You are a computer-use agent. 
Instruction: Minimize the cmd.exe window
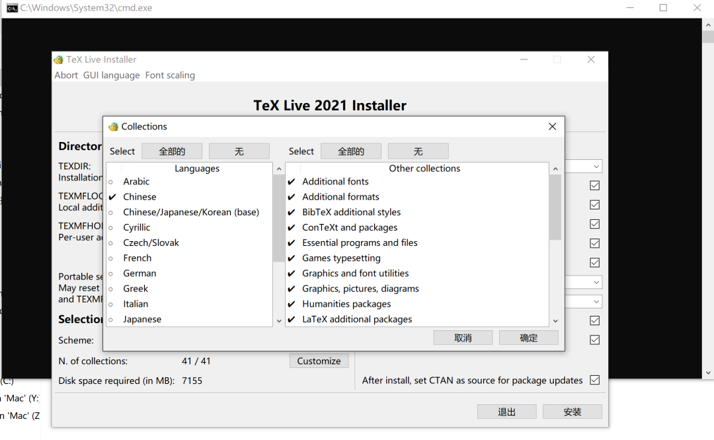click(630, 8)
